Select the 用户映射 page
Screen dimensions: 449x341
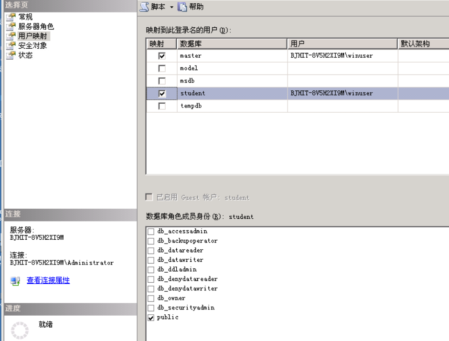click(32, 36)
